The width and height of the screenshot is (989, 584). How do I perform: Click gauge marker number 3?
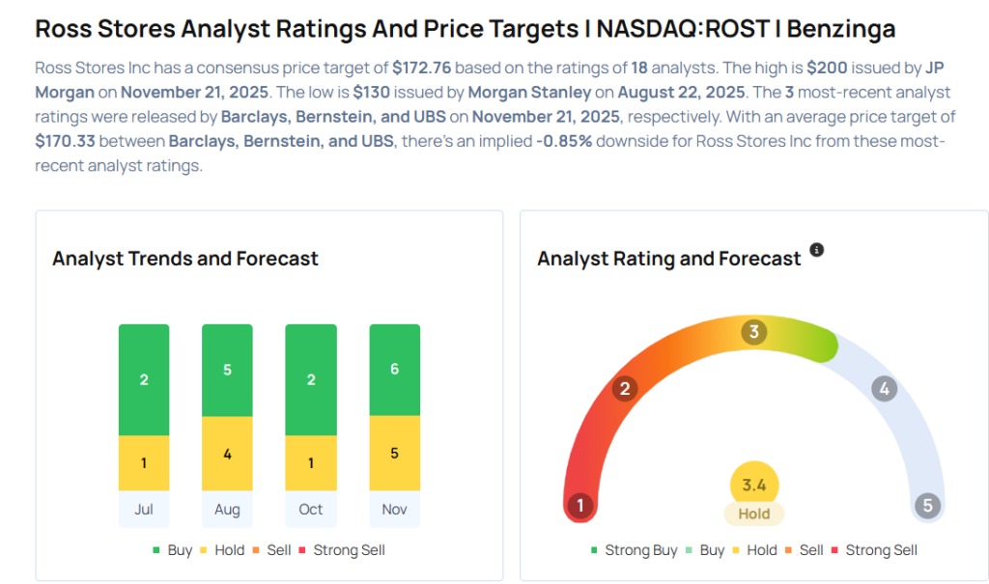[x=753, y=332]
